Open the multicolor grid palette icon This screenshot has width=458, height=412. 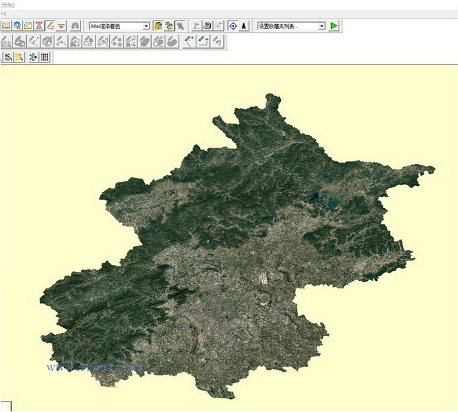coord(45,57)
